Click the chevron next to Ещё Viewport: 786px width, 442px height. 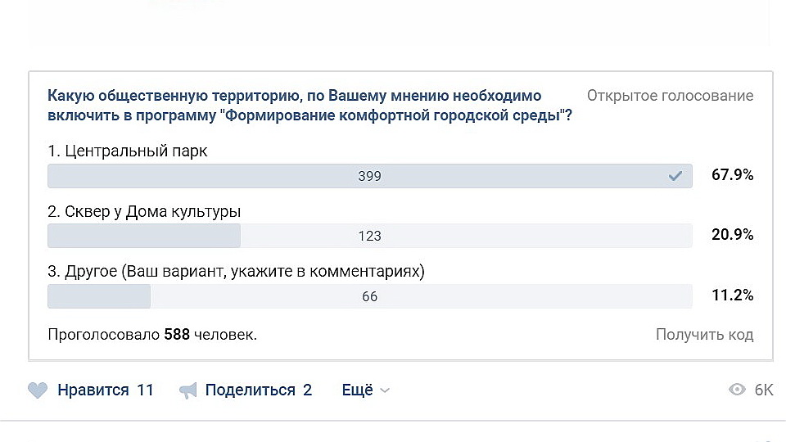385,391
